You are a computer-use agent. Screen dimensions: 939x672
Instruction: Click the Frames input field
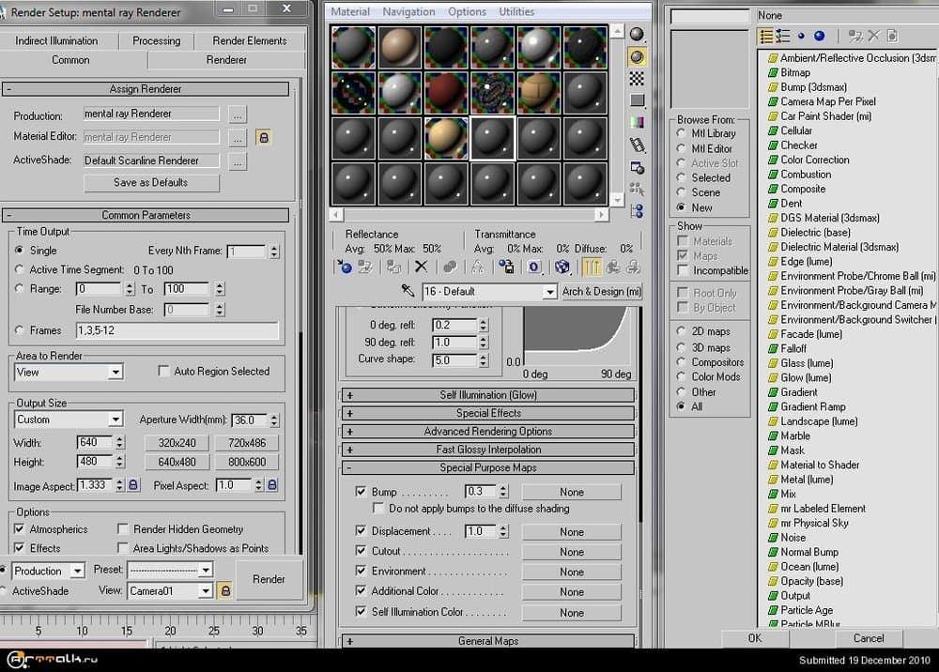[x=177, y=330]
